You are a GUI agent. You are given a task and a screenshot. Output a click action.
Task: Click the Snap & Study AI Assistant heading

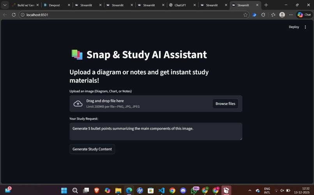pos(146,54)
